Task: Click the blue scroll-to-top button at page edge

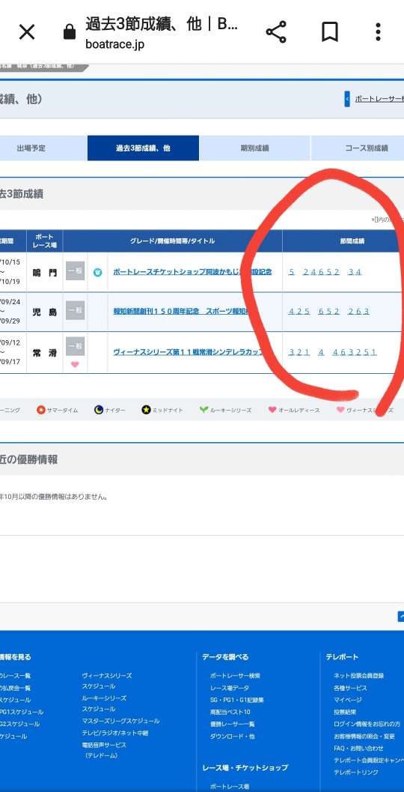Action: point(400,616)
